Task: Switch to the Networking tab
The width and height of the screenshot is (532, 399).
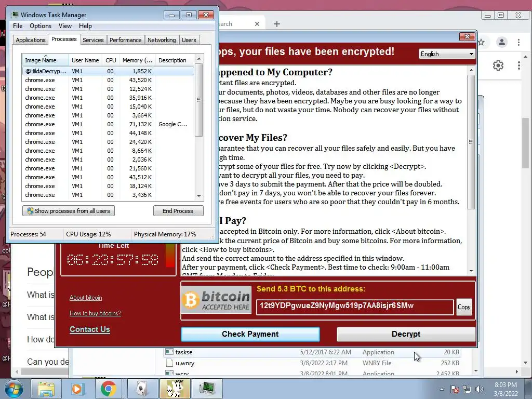Action: 162,40
